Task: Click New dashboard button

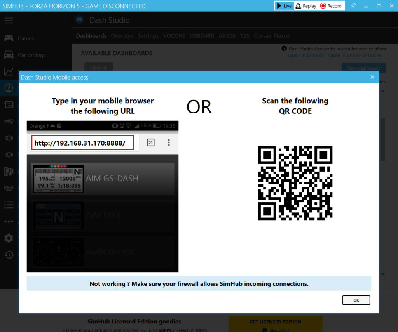Action: [x=363, y=68]
